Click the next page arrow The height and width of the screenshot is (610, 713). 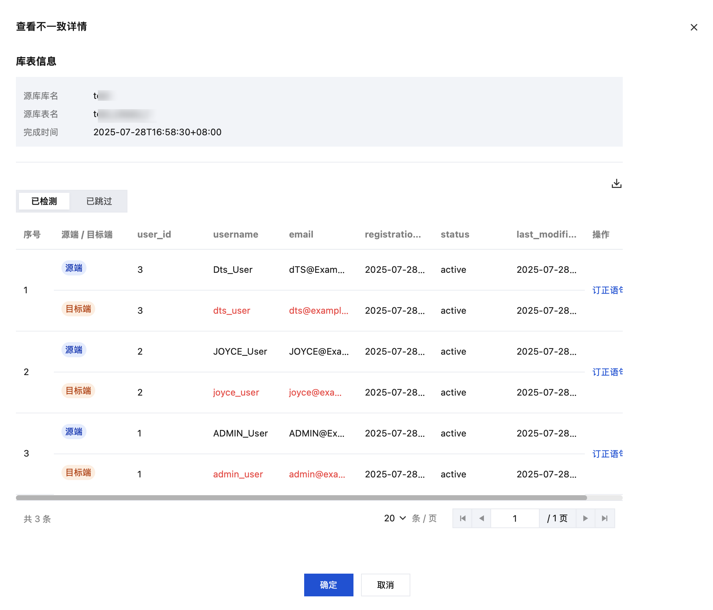(585, 518)
